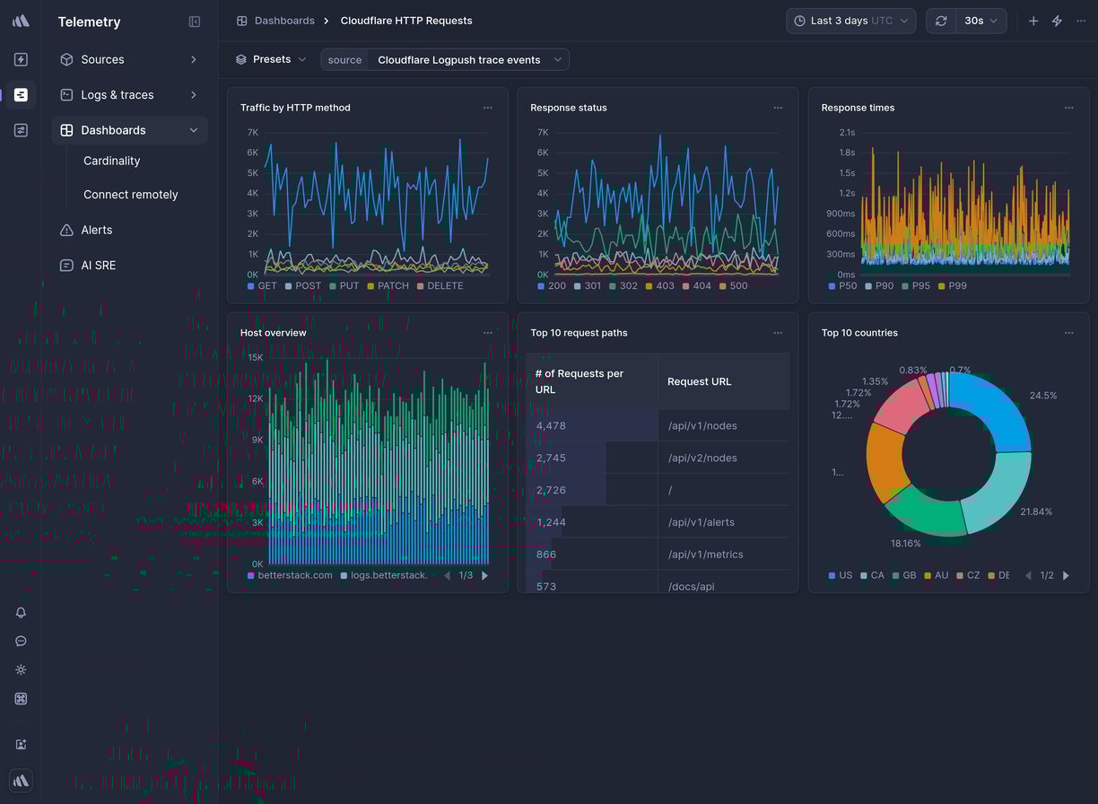Open Top 10 countries chart options menu

point(1068,333)
